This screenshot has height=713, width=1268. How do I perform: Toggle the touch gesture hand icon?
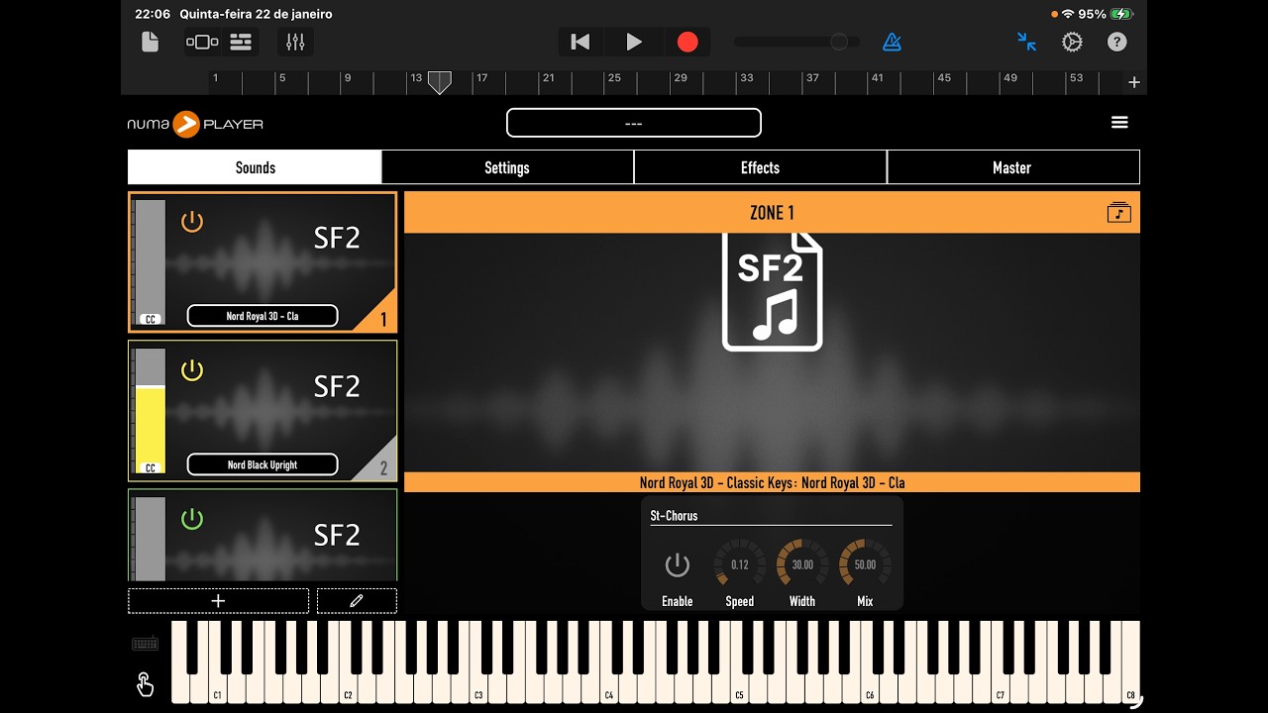[145, 684]
